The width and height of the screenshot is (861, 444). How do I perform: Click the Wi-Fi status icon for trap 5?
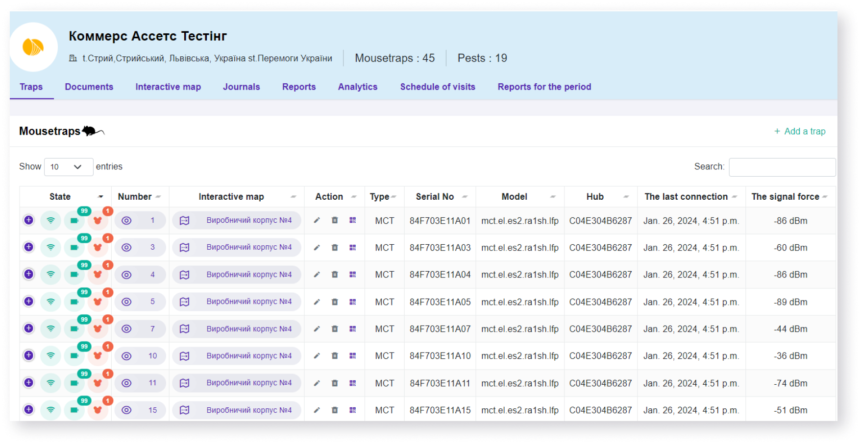coord(50,302)
